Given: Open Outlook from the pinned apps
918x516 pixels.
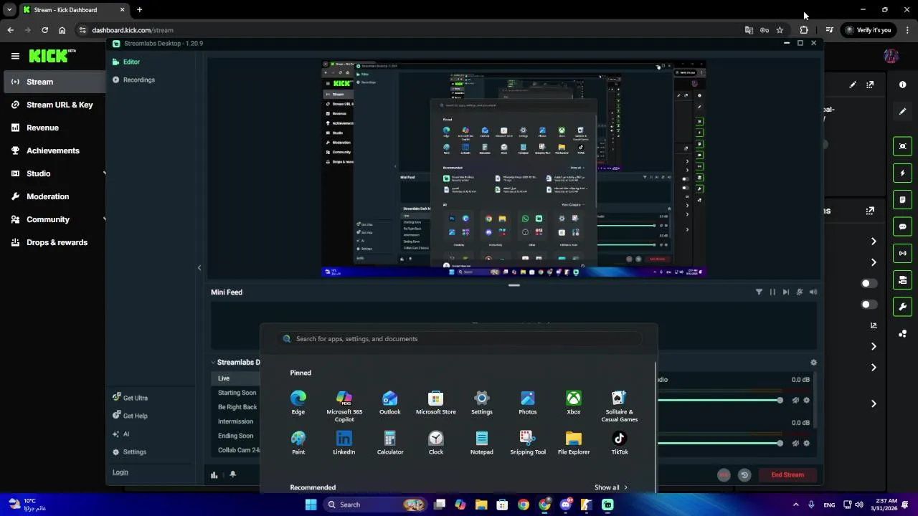Looking at the screenshot, I should point(390,403).
